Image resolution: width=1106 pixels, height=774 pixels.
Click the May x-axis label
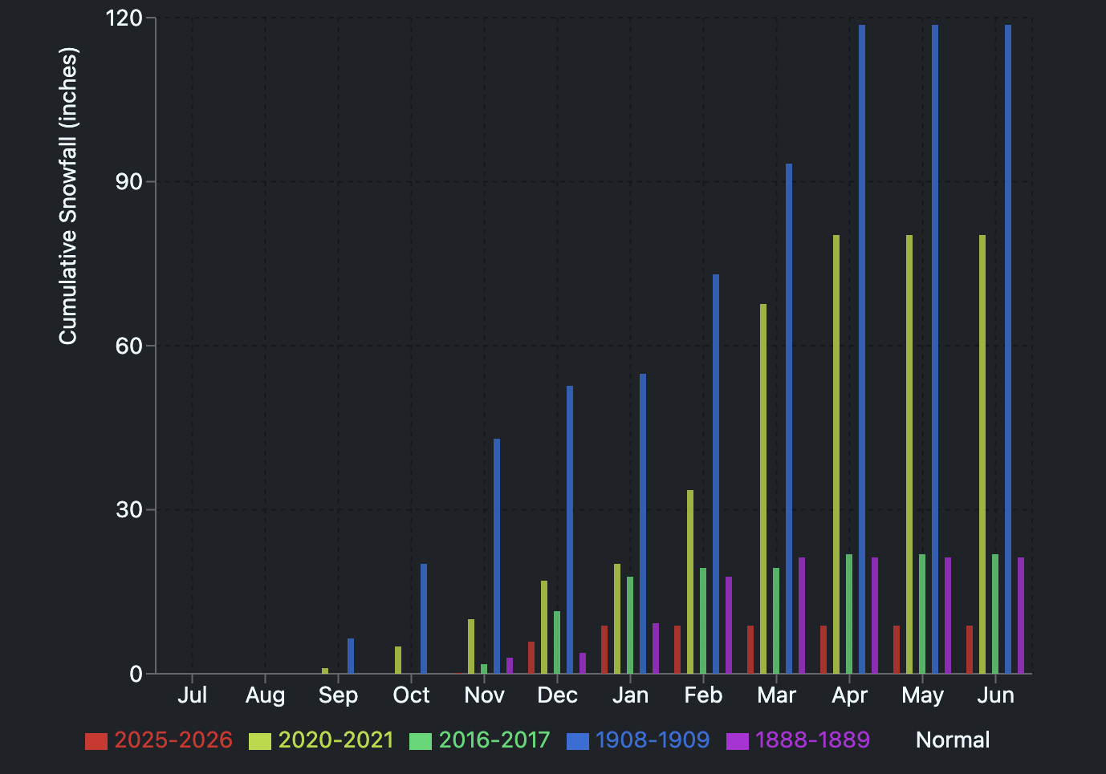pos(923,695)
